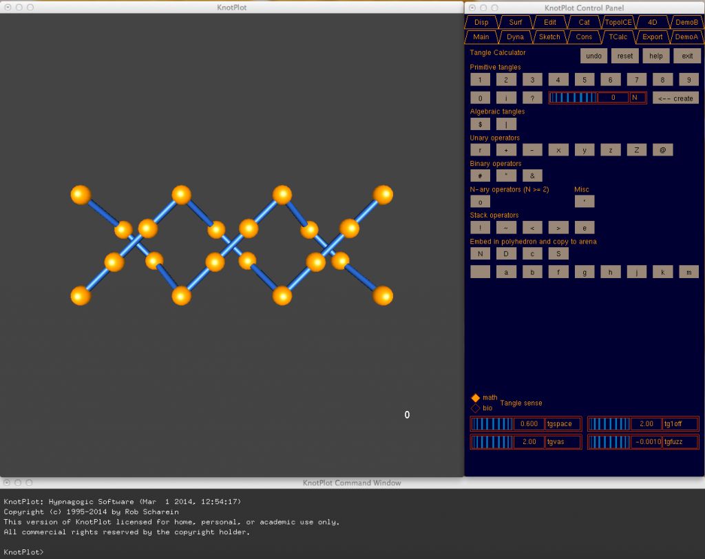Click the o N-ary operator button
Image resolution: width=705 pixels, height=559 pixels.
[x=480, y=202]
